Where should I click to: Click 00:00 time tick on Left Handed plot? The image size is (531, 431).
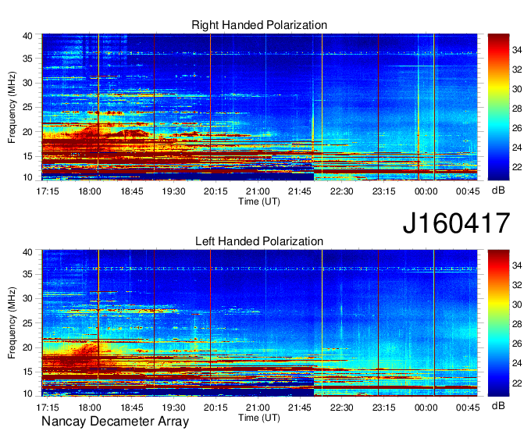(x=426, y=408)
